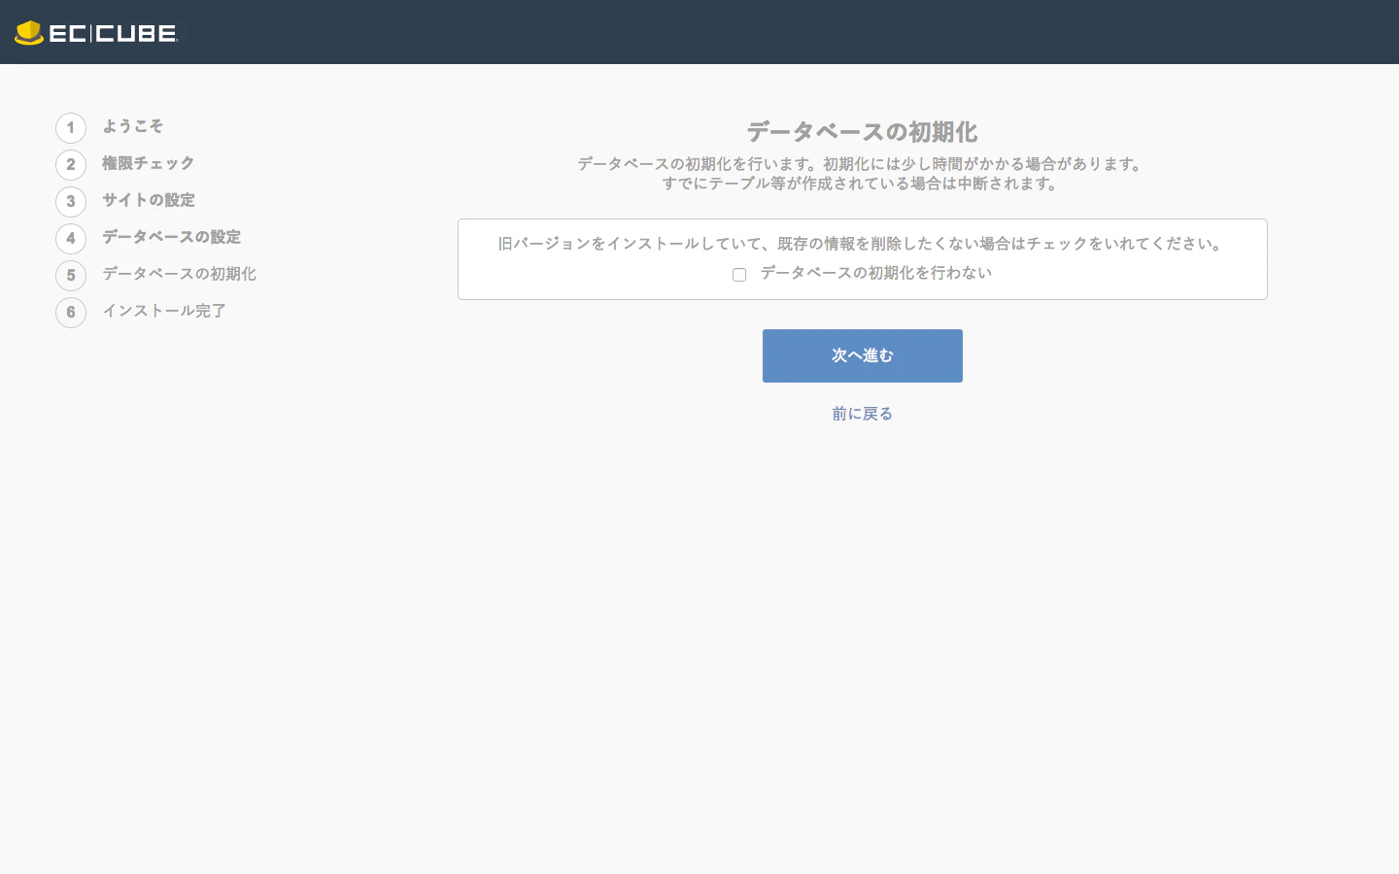The image size is (1399, 874).
Task: Click the 次へ進む button
Action: pos(863,355)
